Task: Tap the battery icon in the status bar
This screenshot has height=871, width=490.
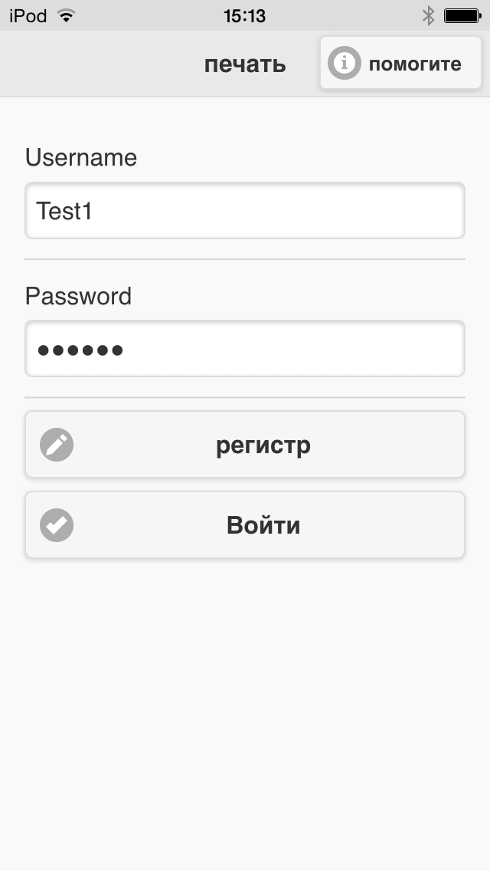Action: tap(461, 15)
